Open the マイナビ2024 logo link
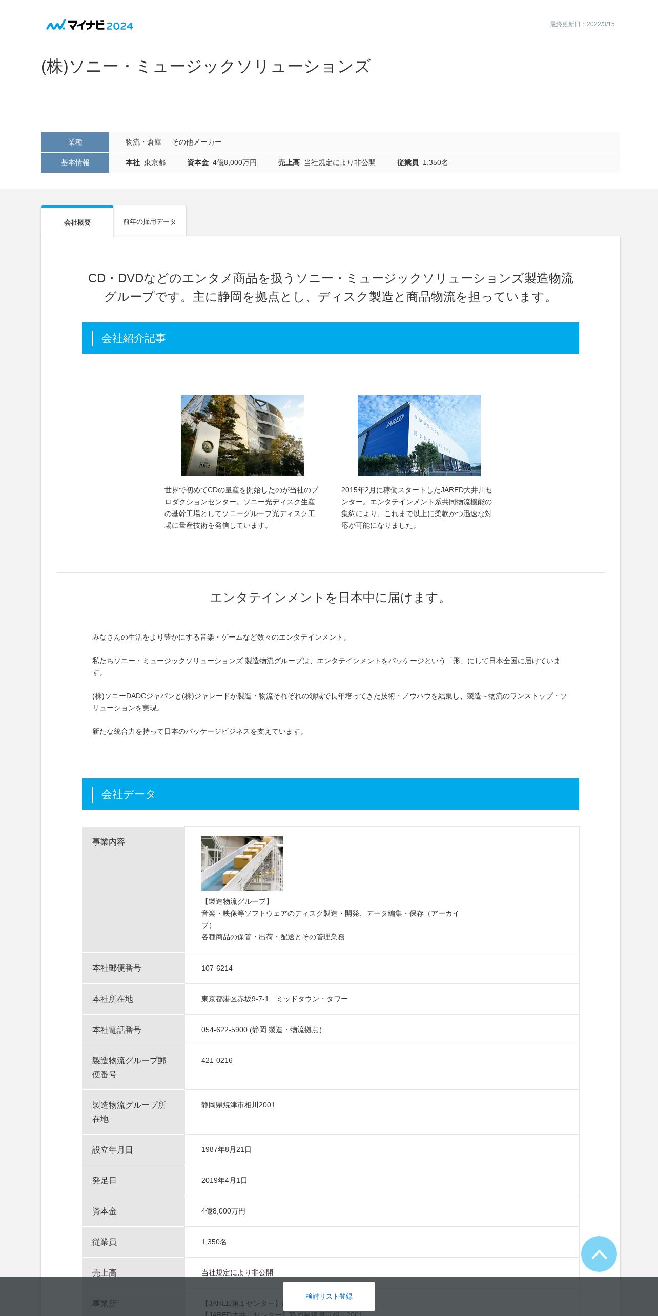The image size is (658, 1316). point(90,25)
